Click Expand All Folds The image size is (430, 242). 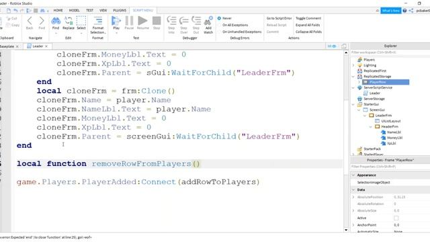point(308,25)
